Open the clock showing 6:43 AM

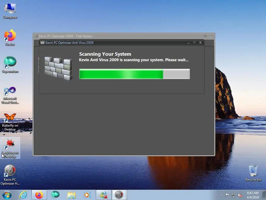(x=253, y=195)
